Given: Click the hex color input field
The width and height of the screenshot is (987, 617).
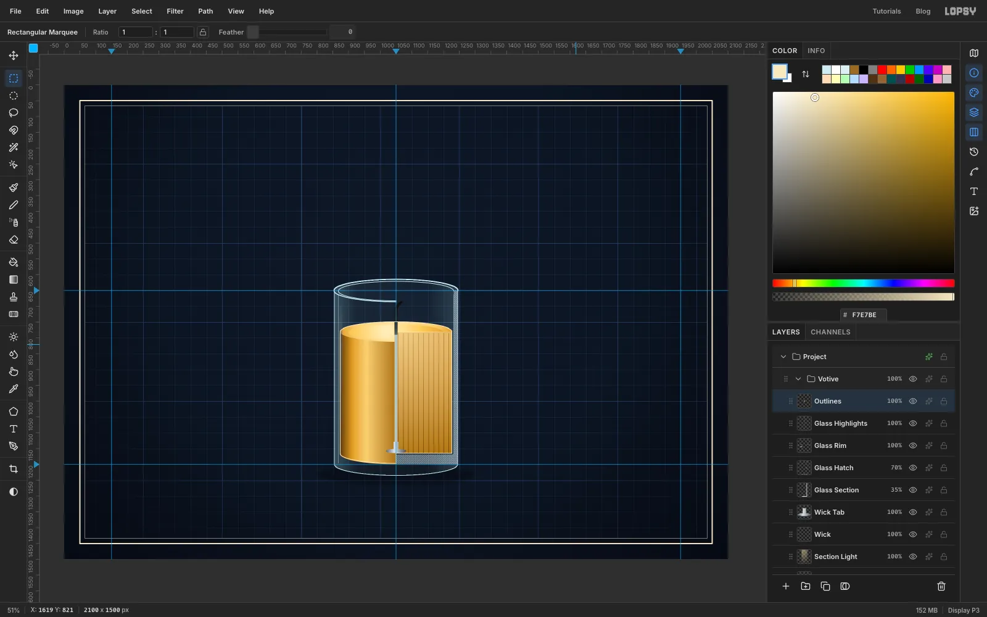Looking at the screenshot, I should pyautogui.click(x=864, y=315).
